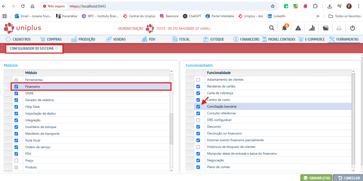Uncheck the Conciliação bancária checkbox
This screenshot has height=181, width=363.
click(198, 107)
